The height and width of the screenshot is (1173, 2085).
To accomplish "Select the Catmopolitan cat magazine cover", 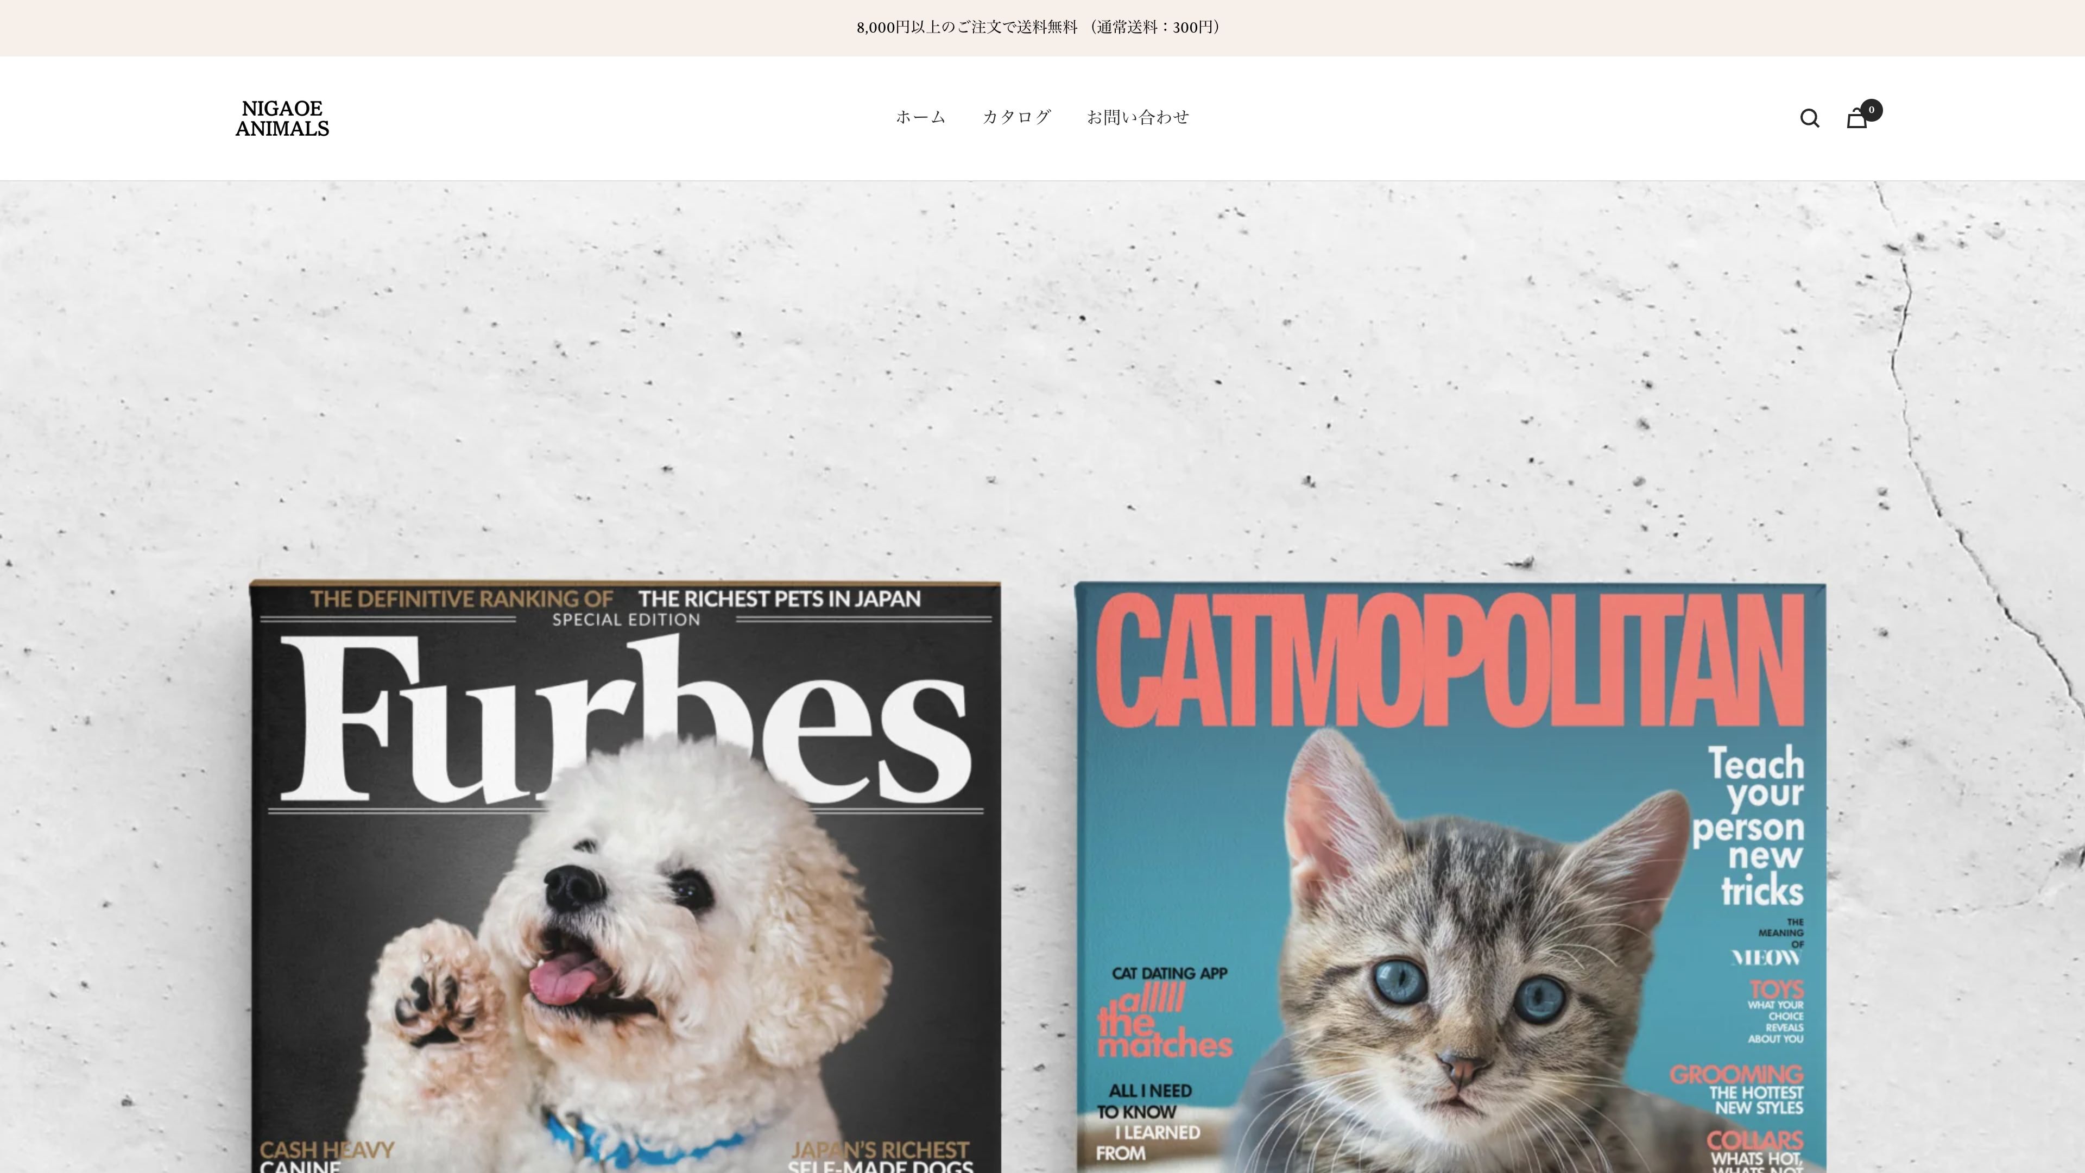I will click(x=1450, y=876).
